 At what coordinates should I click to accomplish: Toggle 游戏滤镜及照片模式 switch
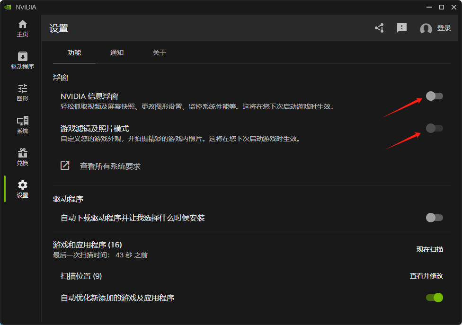(x=434, y=128)
